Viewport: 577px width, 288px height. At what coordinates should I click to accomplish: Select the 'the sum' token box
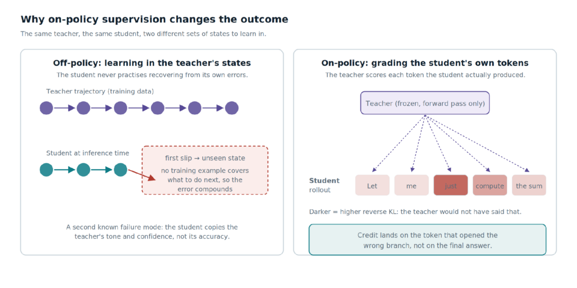coord(529,185)
